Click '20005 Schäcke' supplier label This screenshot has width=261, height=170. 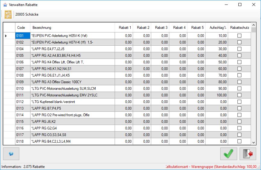pos(27,14)
